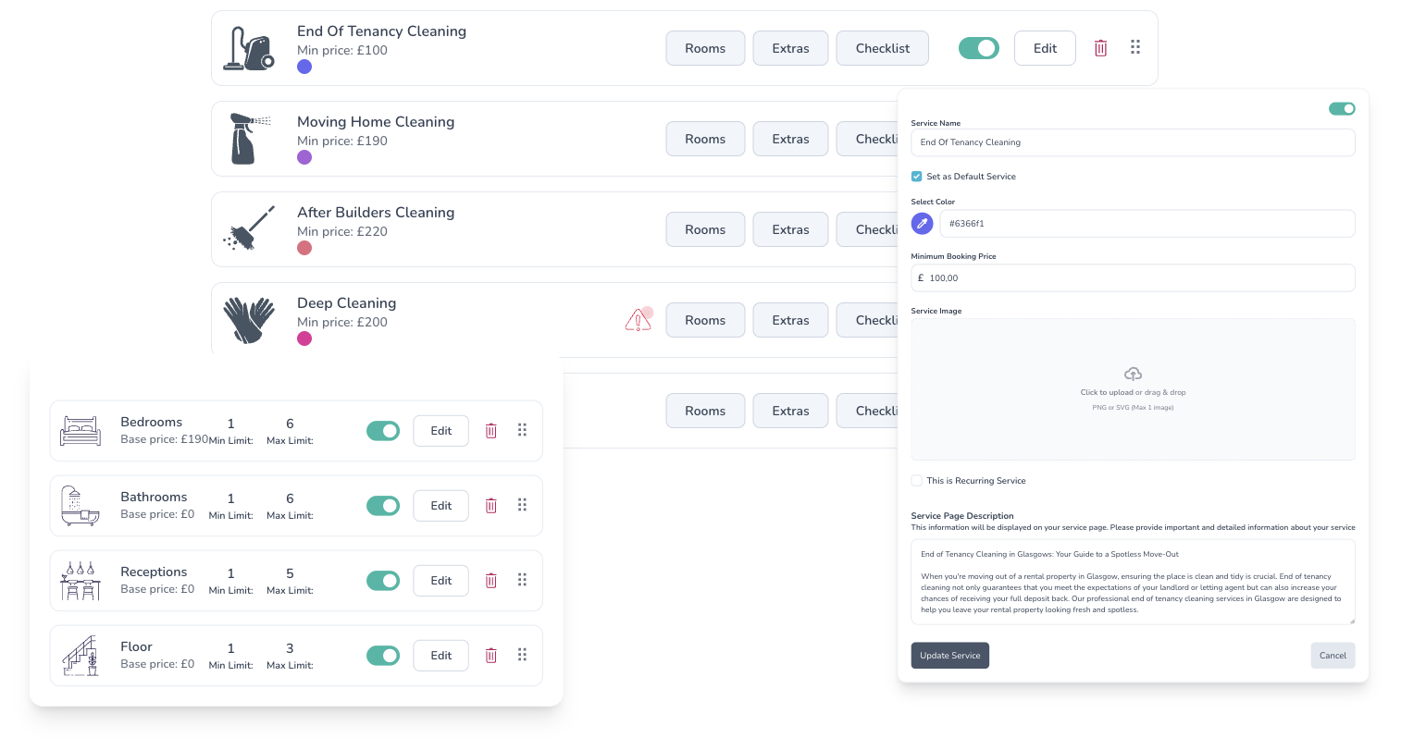Click the drag handle on Bathrooms row
1401x738 pixels.
522,505
